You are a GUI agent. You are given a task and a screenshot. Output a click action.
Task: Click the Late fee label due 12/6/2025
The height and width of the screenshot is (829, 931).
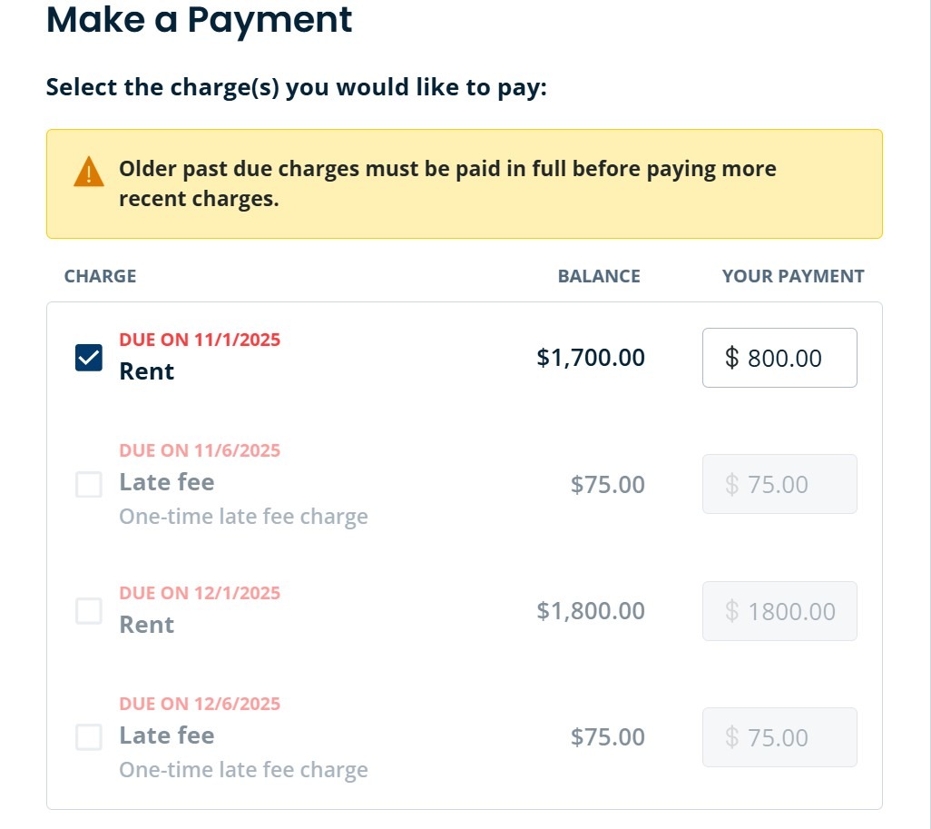(x=167, y=735)
